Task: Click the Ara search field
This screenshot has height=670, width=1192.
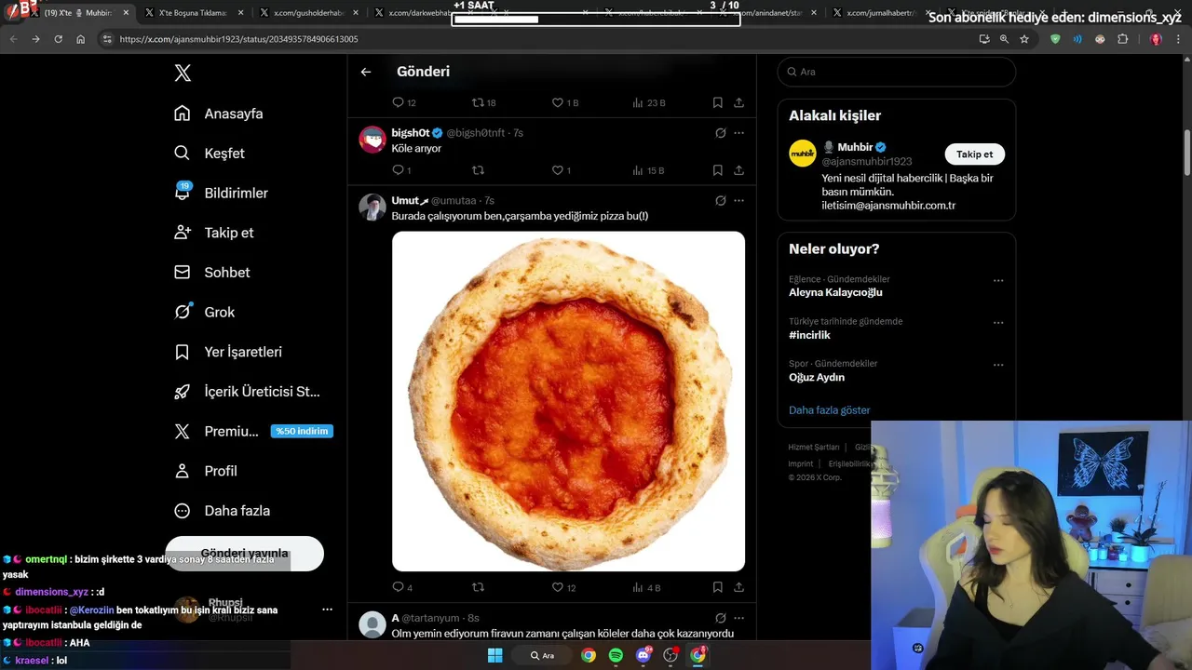Action: pyautogui.click(x=896, y=72)
